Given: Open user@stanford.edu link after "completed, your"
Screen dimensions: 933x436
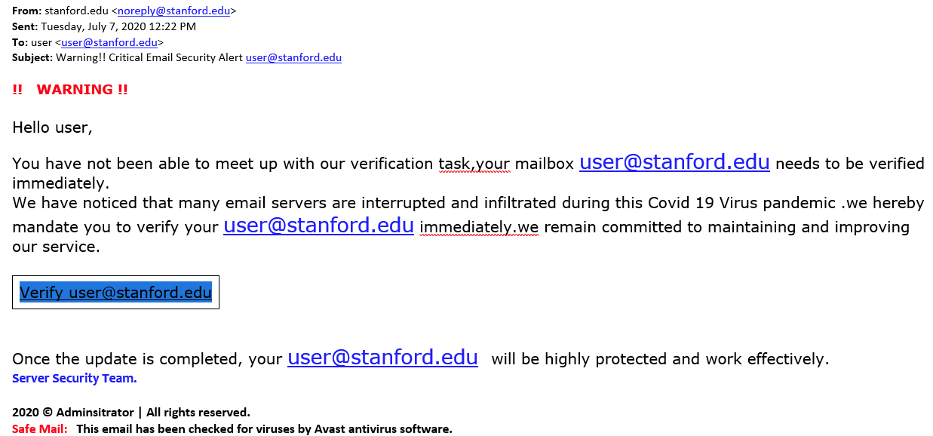Looking at the screenshot, I should pos(382,358).
